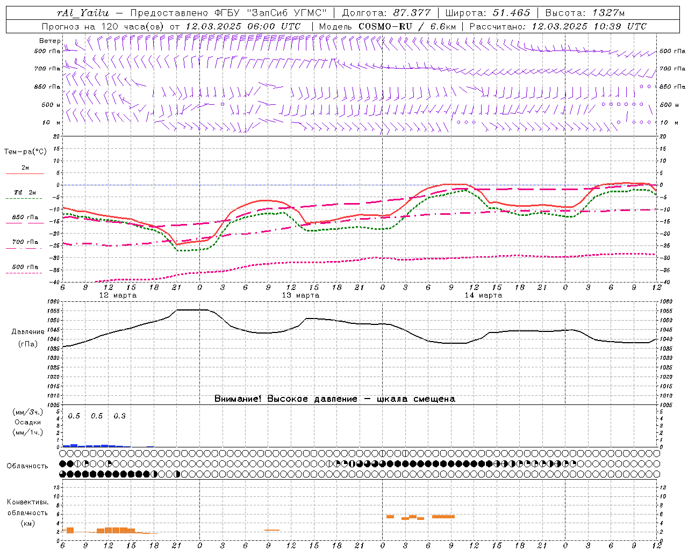Viewport: 688px width, 550px height.
Task: Click the 'Тем-ра(°C)' temperature panel label
Action: [x=25, y=152]
